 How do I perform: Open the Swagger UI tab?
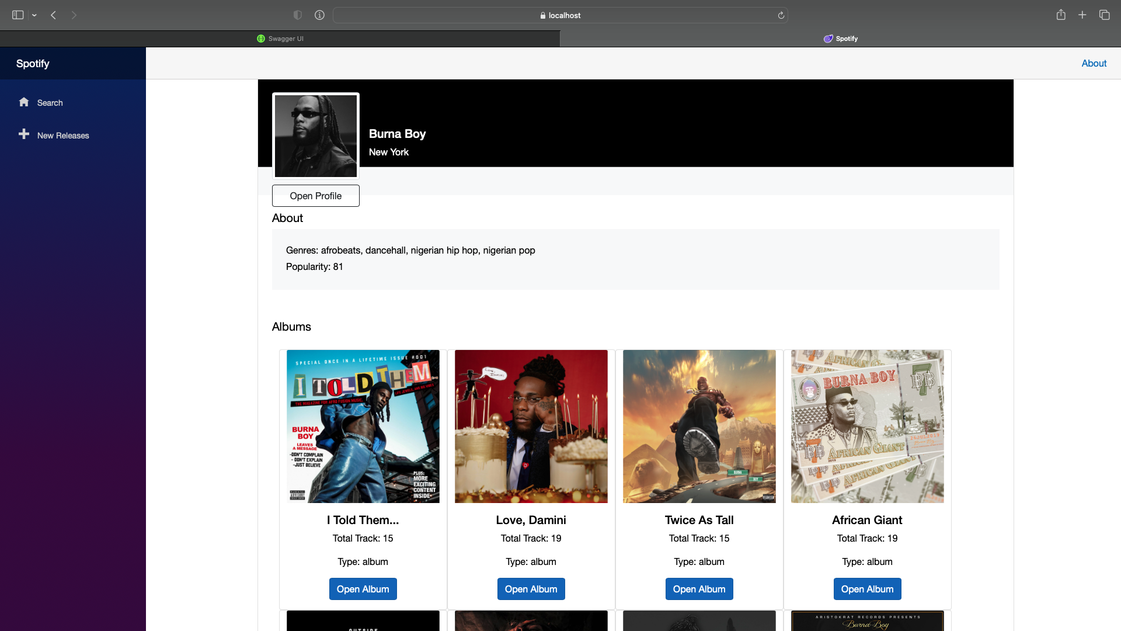[284, 38]
